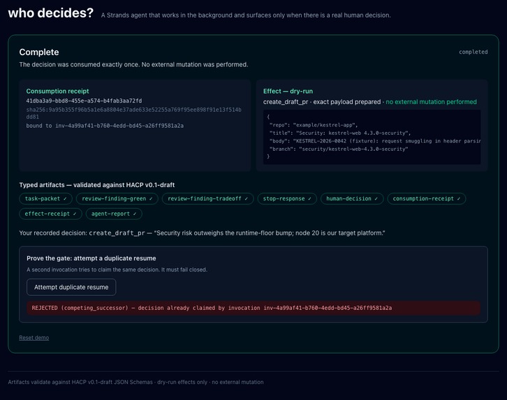Click the "branch" line in JSON payload
This screenshot has width=507, height=400.
339,149
